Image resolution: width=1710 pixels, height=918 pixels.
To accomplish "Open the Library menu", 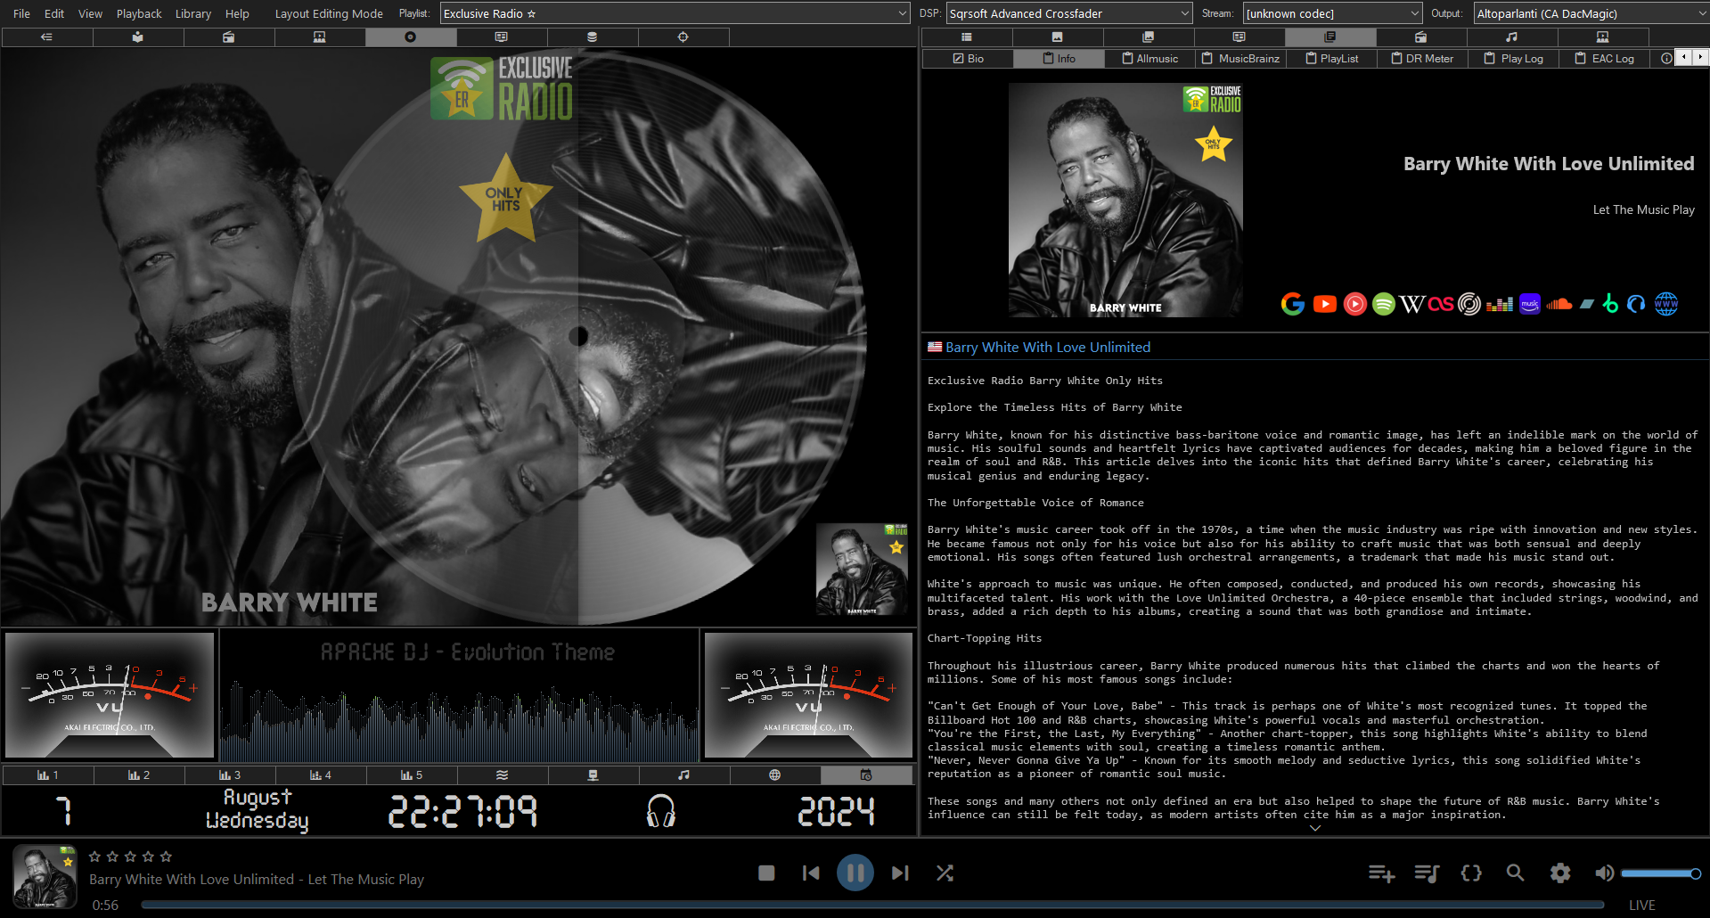I will point(193,13).
